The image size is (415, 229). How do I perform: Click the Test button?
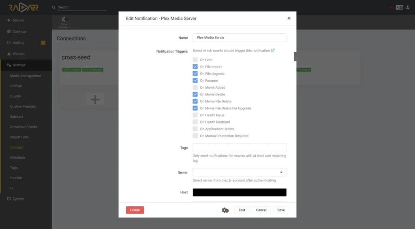[x=242, y=210]
